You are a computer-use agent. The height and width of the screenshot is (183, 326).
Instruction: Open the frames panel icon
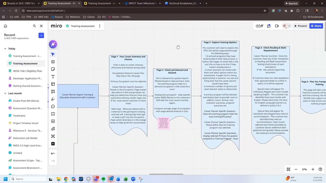(289, 169)
